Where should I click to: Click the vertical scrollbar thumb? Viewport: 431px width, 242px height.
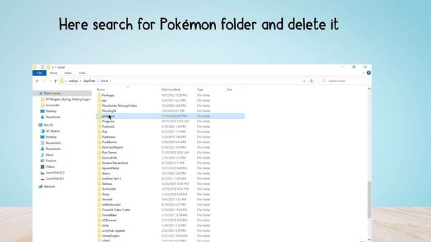point(369,200)
